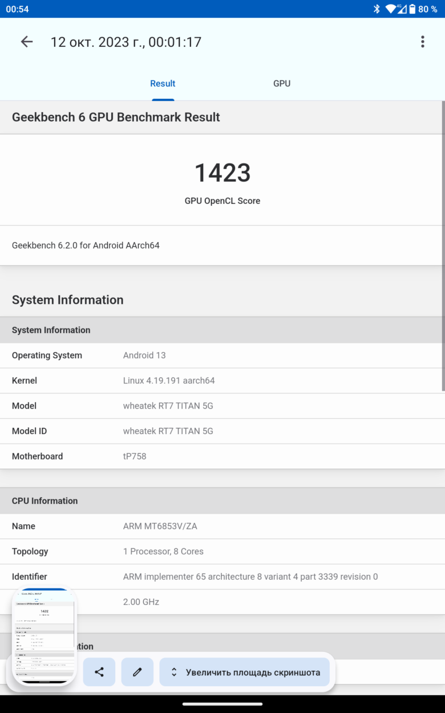The width and height of the screenshot is (445, 713).
Task: Tap Увеличить площадь скриншота button
Action: pos(244,672)
